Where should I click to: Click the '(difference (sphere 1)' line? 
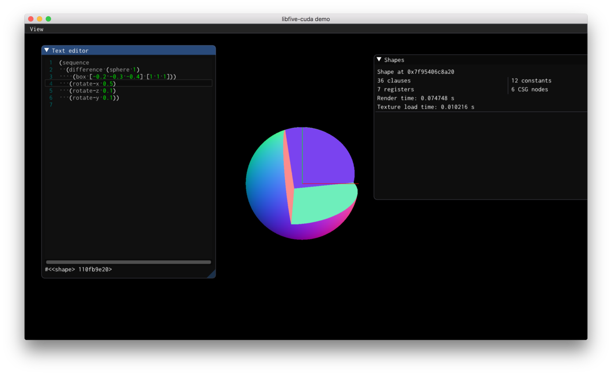click(102, 69)
